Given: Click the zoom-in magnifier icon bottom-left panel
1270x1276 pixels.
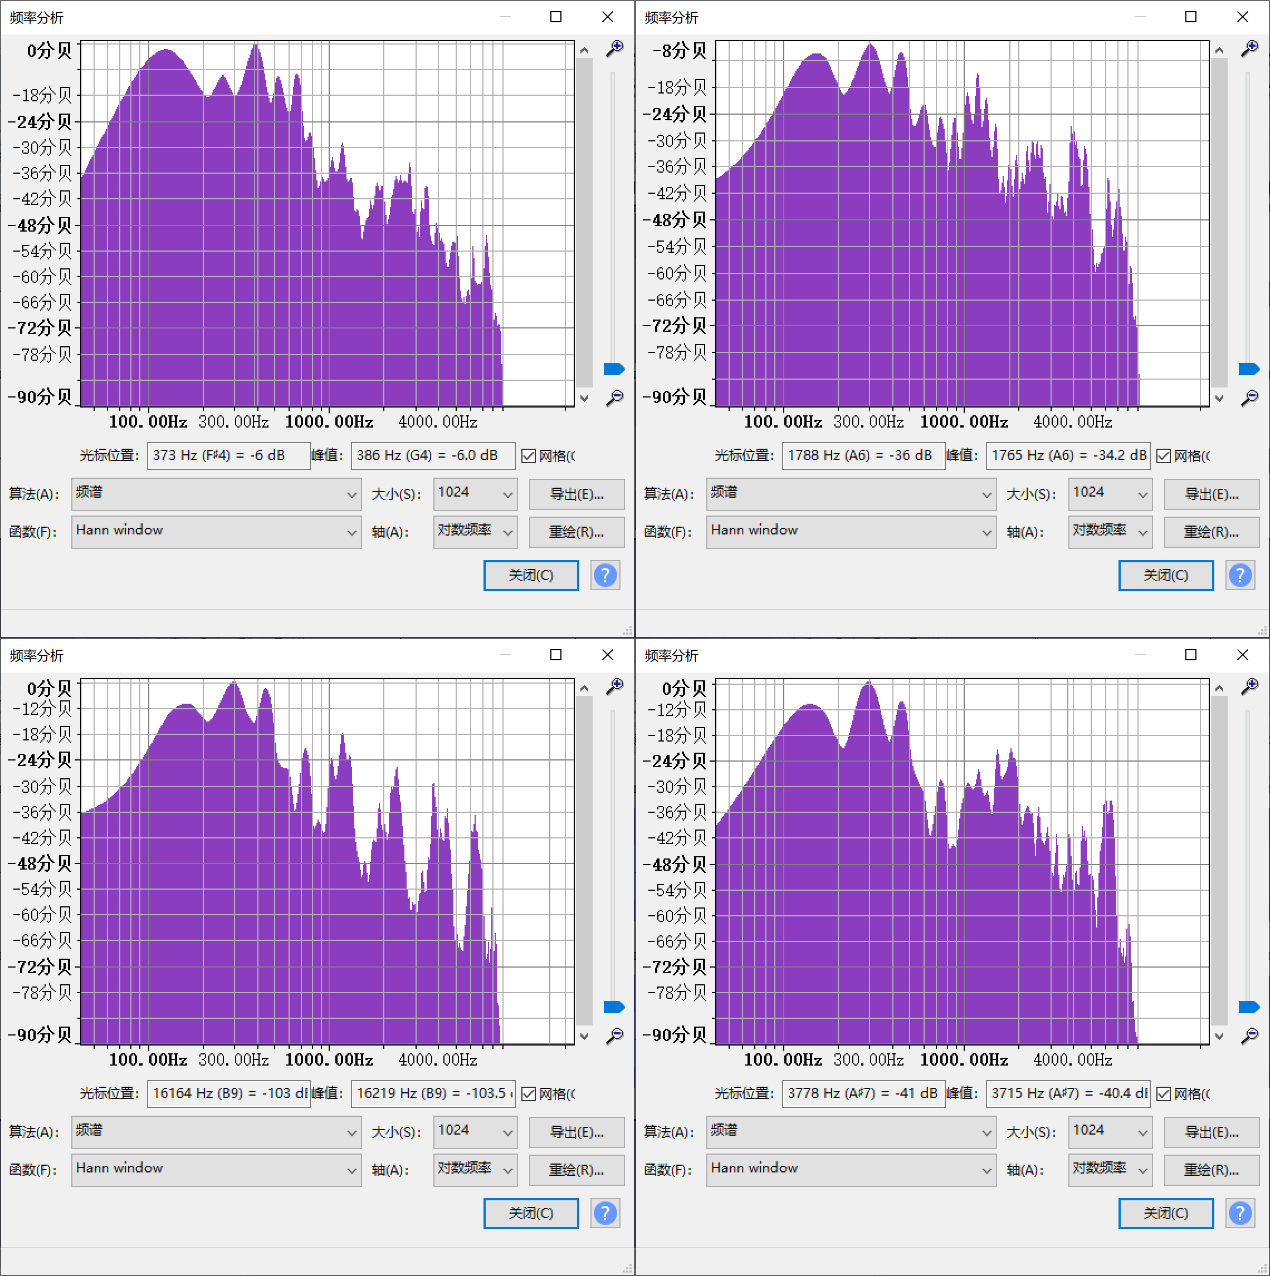Looking at the screenshot, I should (x=617, y=686).
